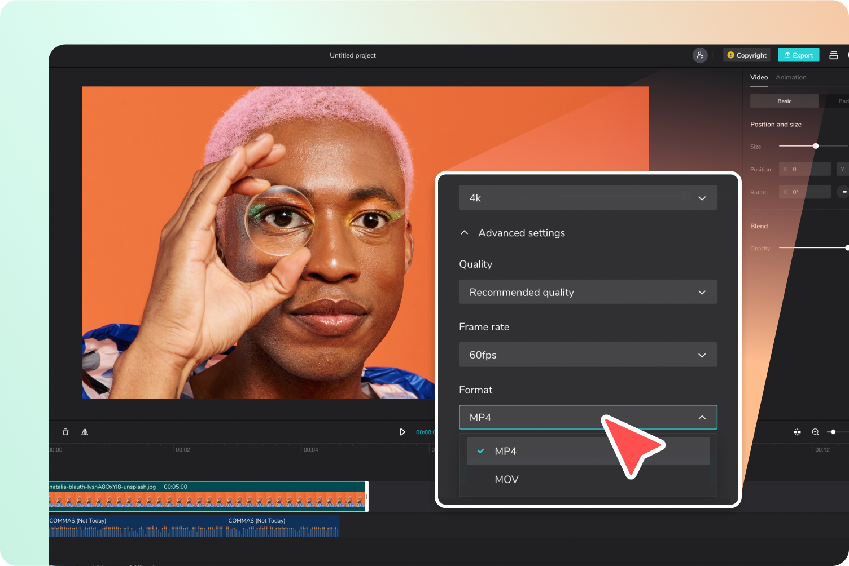Select the Basic sub-tab
This screenshot has width=849, height=566.
coord(784,101)
